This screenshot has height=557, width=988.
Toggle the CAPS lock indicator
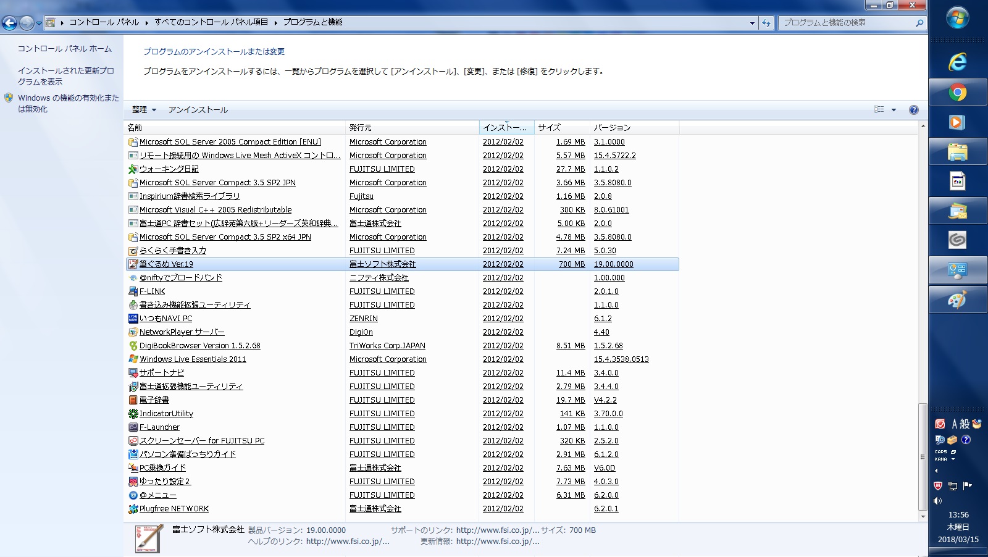point(940,452)
